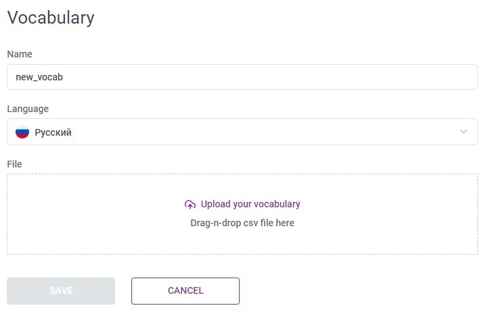Screen dimensions: 484x312
Task: Expand the Language chevron arrow
Action: (464, 132)
